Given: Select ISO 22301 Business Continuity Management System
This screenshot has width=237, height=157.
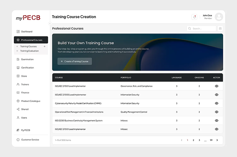Looking at the screenshot, I should click(79, 121).
